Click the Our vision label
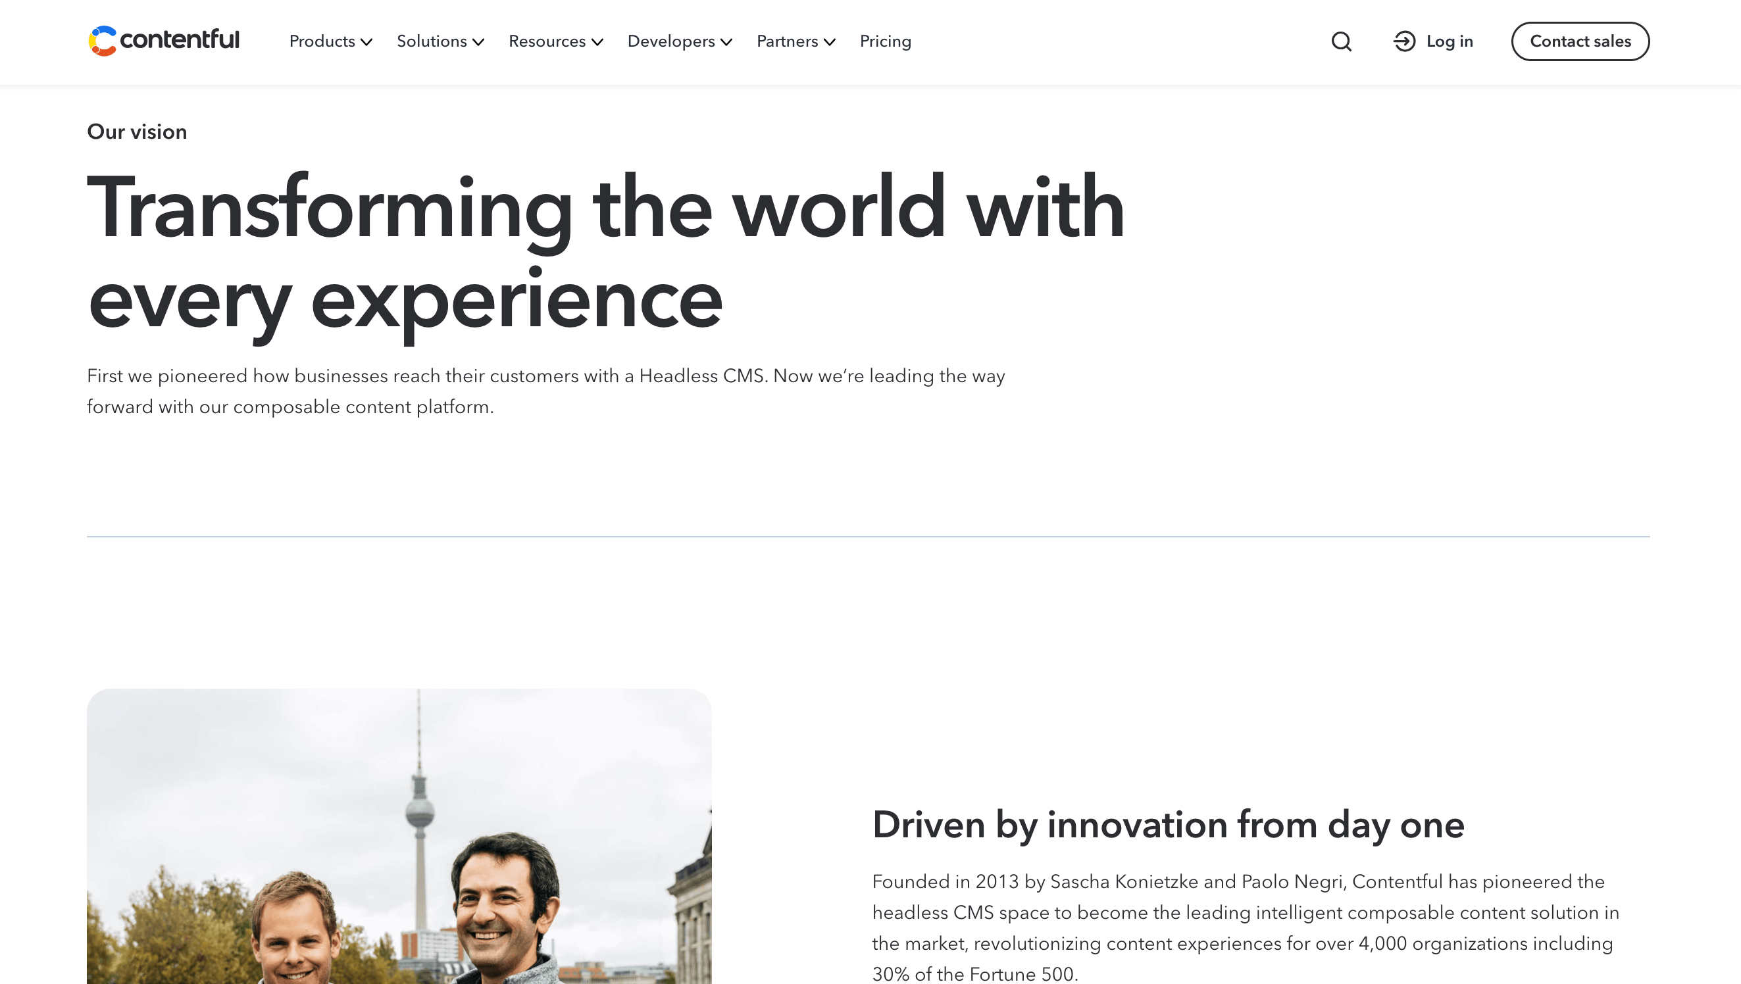This screenshot has width=1741, height=984. coord(136,132)
